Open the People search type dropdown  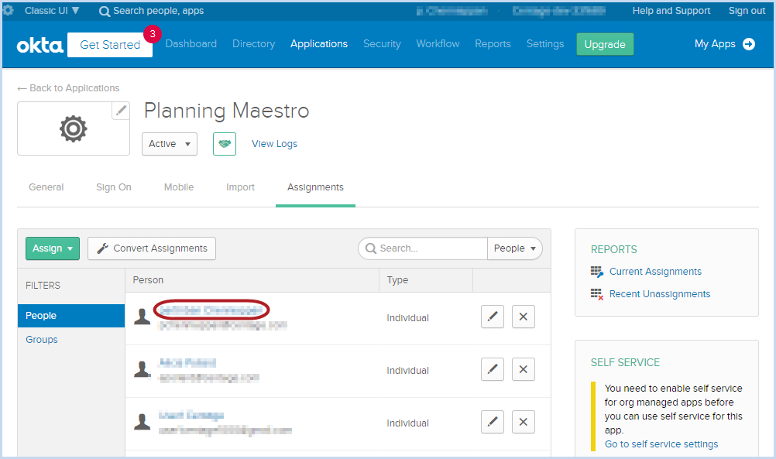point(515,248)
